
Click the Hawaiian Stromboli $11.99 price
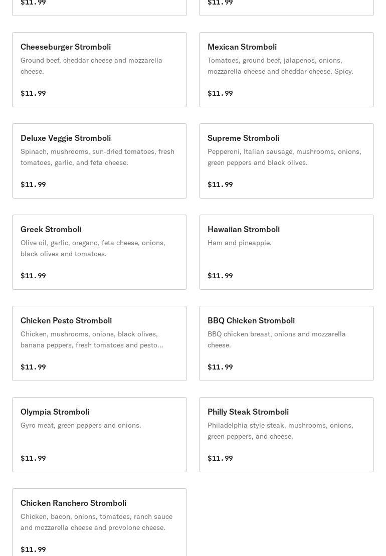220,276
